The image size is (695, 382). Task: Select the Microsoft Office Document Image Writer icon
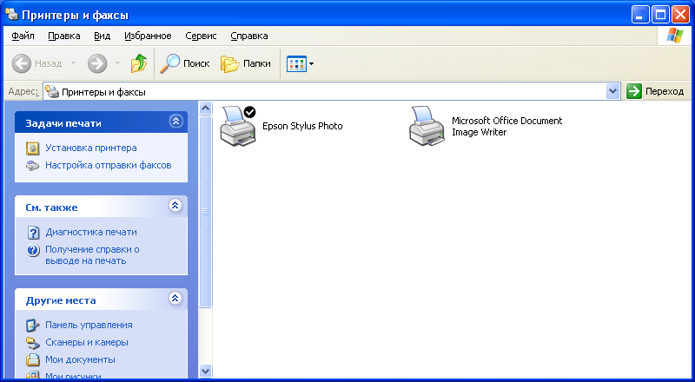[427, 126]
